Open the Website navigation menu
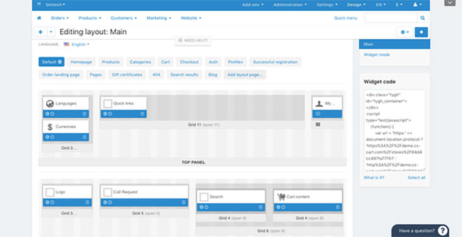 [x=191, y=18]
